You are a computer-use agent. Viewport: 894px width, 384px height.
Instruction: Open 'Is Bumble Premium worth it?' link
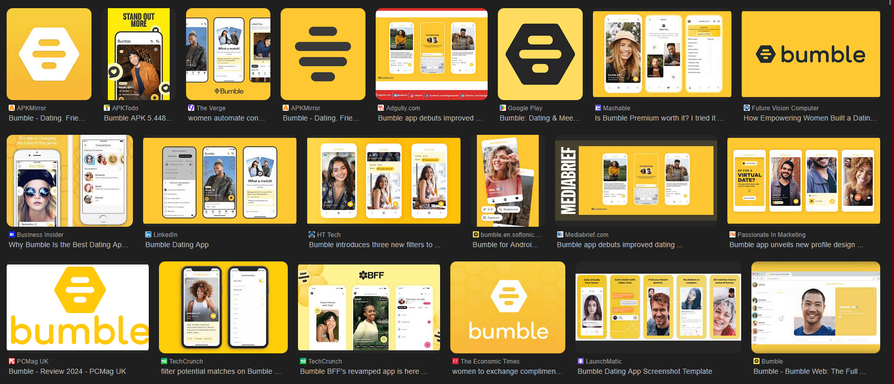(659, 118)
